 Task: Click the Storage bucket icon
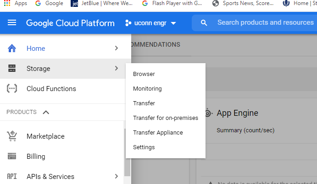click(x=12, y=68)
